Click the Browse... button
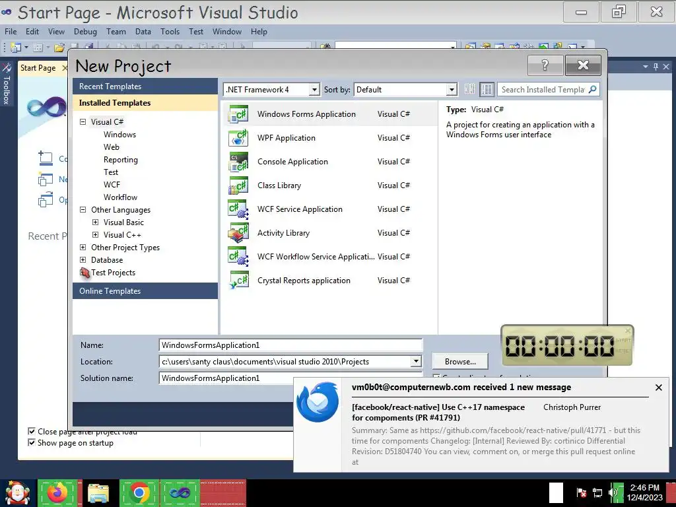 (x=460, y=361)
